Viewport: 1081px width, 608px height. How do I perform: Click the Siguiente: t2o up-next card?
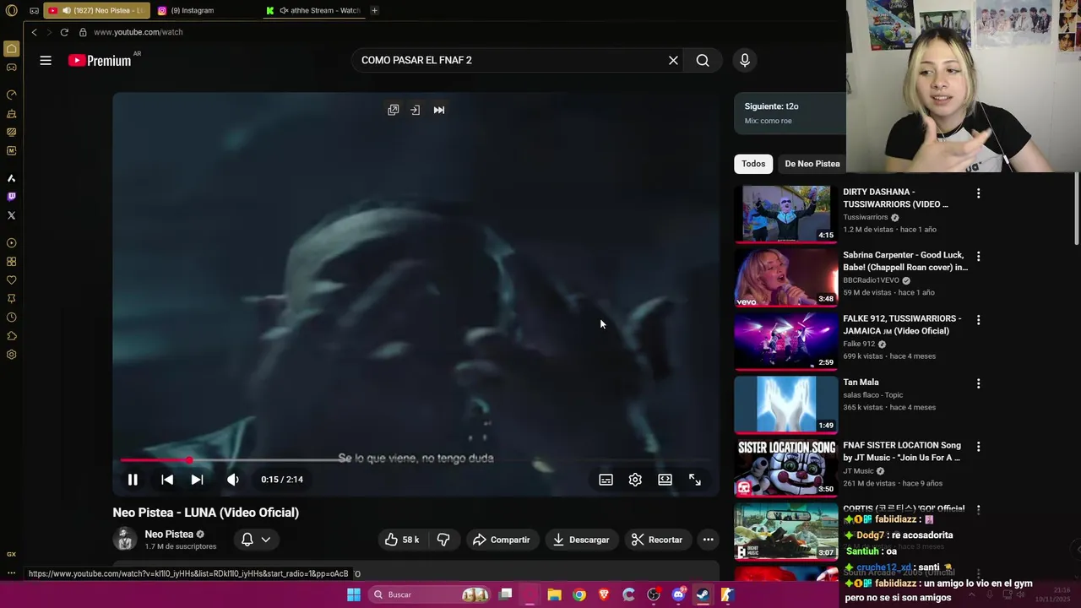tap(790, 113)
